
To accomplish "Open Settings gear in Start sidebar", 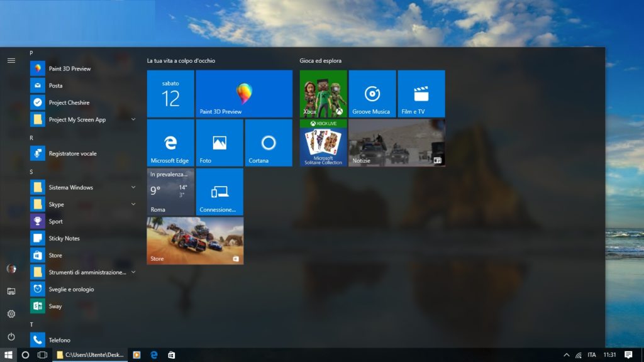I will click(x=11, y=314).
